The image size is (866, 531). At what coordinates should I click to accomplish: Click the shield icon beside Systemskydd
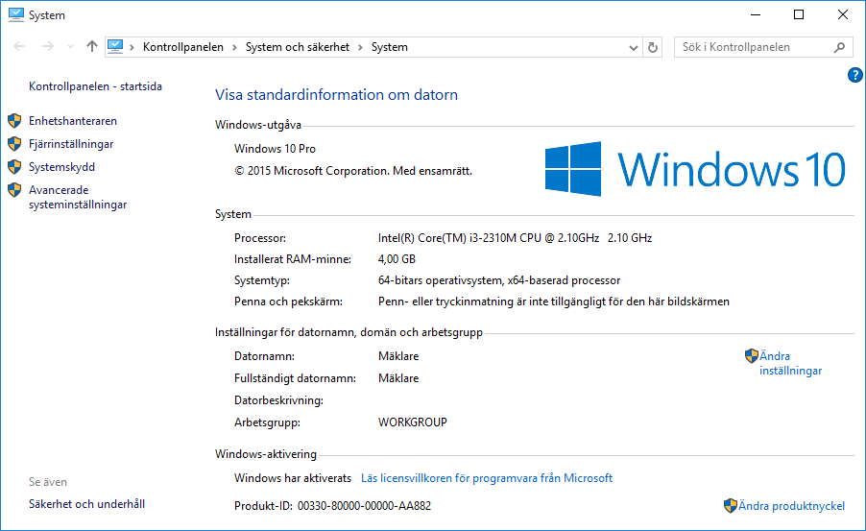(x=14, y=166)
